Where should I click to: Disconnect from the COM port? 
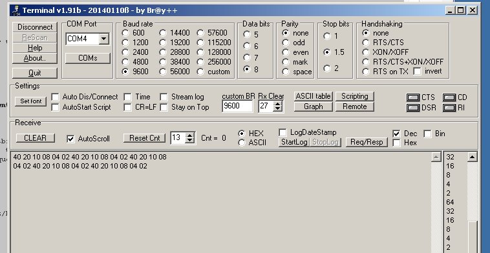(35, 27)
